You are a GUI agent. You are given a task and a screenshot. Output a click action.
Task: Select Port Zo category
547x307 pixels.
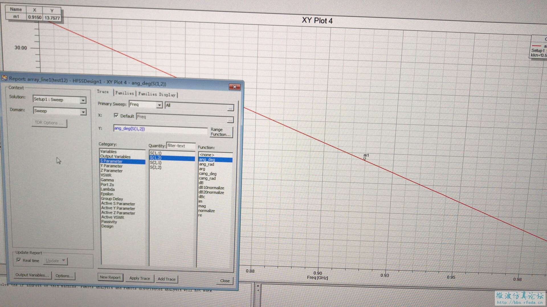[107, 184]
